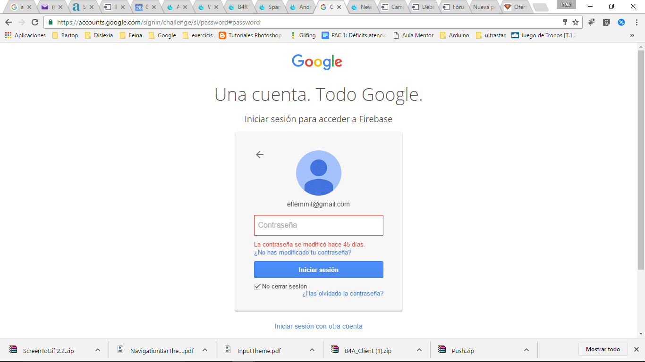The width and height of the screenshot is (645, 362).
Task: Click the green padlock site security icon
Action: click(51, 22)
